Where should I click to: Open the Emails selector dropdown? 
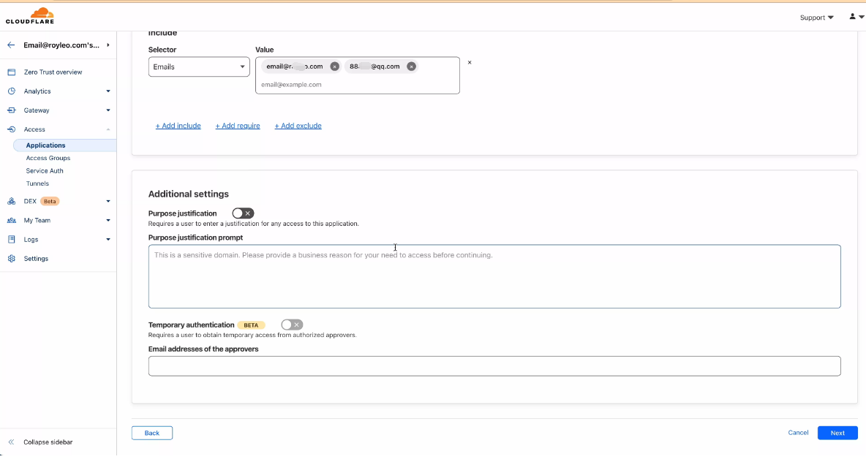coord(199,67)
